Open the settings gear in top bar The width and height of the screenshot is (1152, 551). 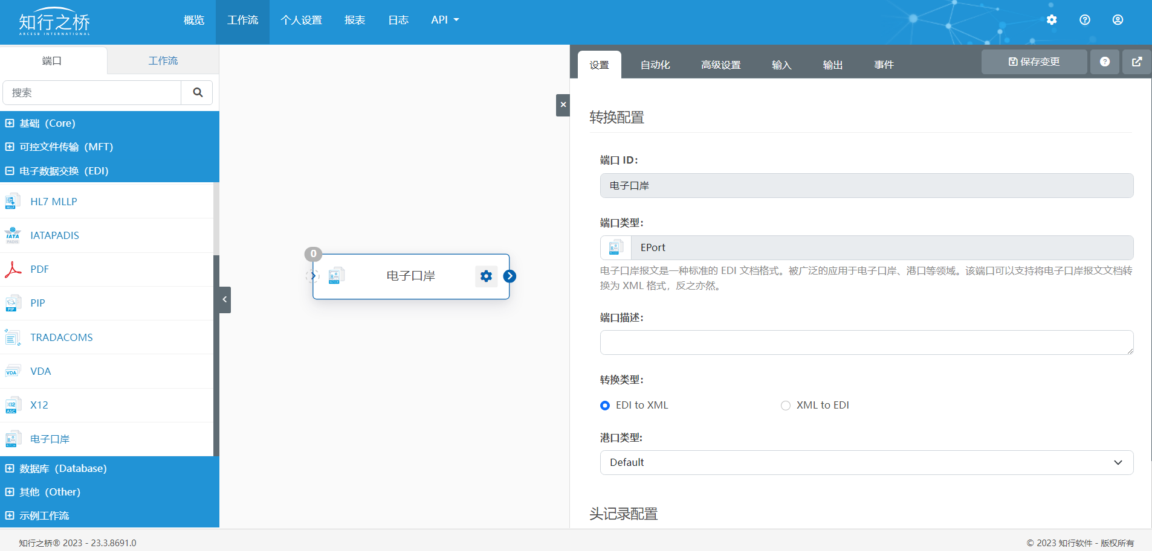coord(1052,20)
